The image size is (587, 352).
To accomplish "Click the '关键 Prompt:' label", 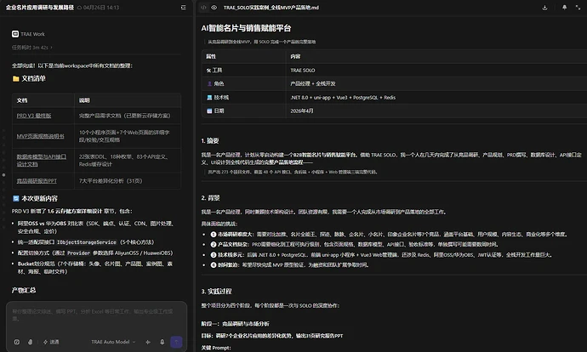I will pos(216,348).
